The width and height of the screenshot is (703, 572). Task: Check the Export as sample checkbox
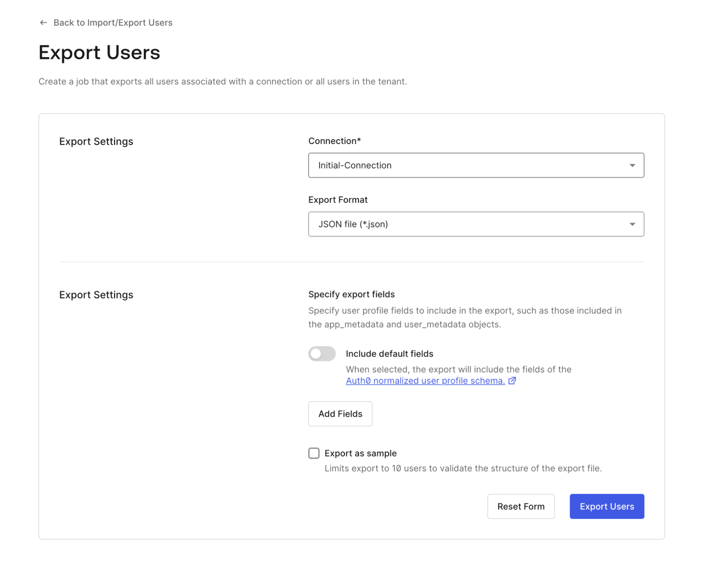coord(314,453)
